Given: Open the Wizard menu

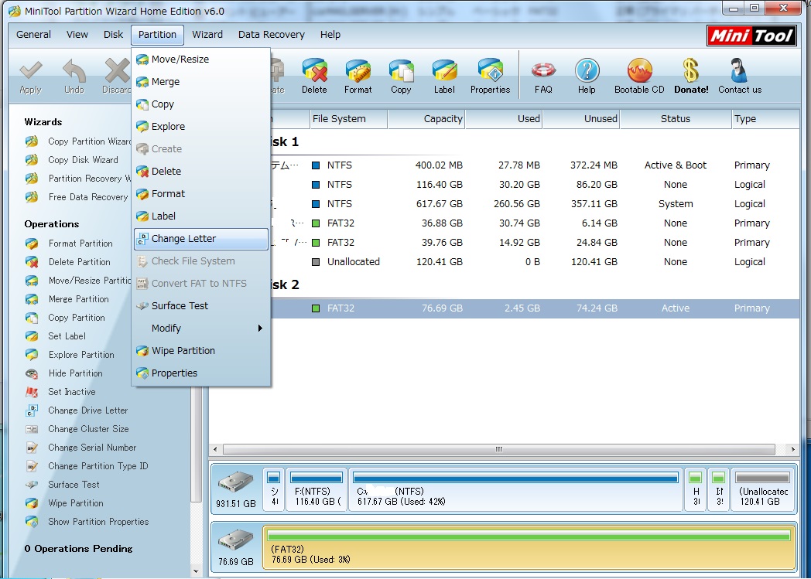Looking at the screenshot, I should point(207,35).
